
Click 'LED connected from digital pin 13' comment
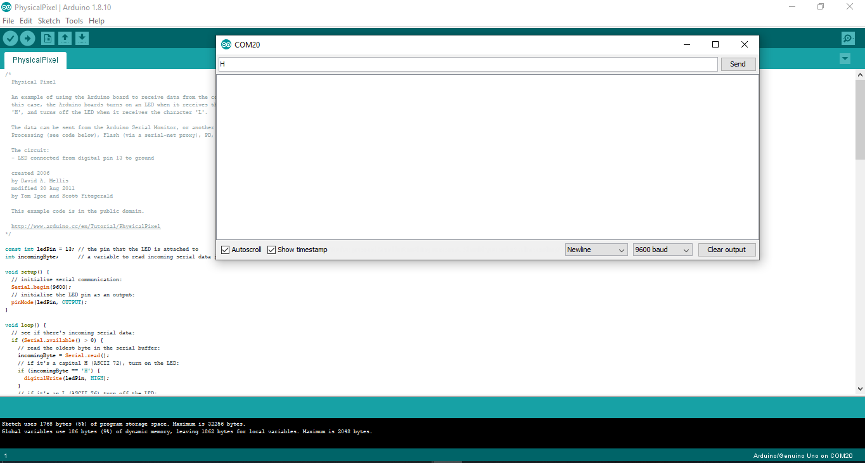82,158
